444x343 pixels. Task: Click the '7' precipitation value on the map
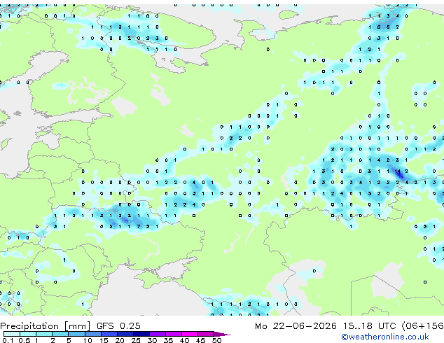click(x=139, y=227)
